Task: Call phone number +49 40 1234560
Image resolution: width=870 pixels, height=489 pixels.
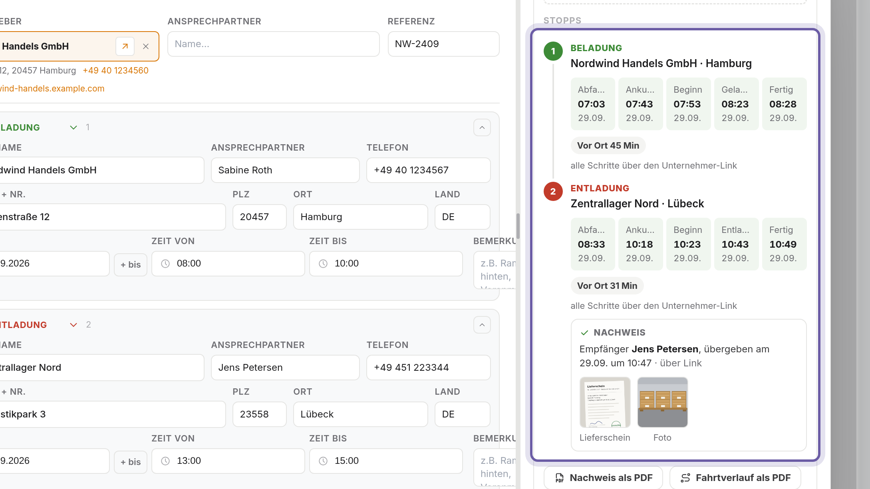Action: click(x=115, y=70)
